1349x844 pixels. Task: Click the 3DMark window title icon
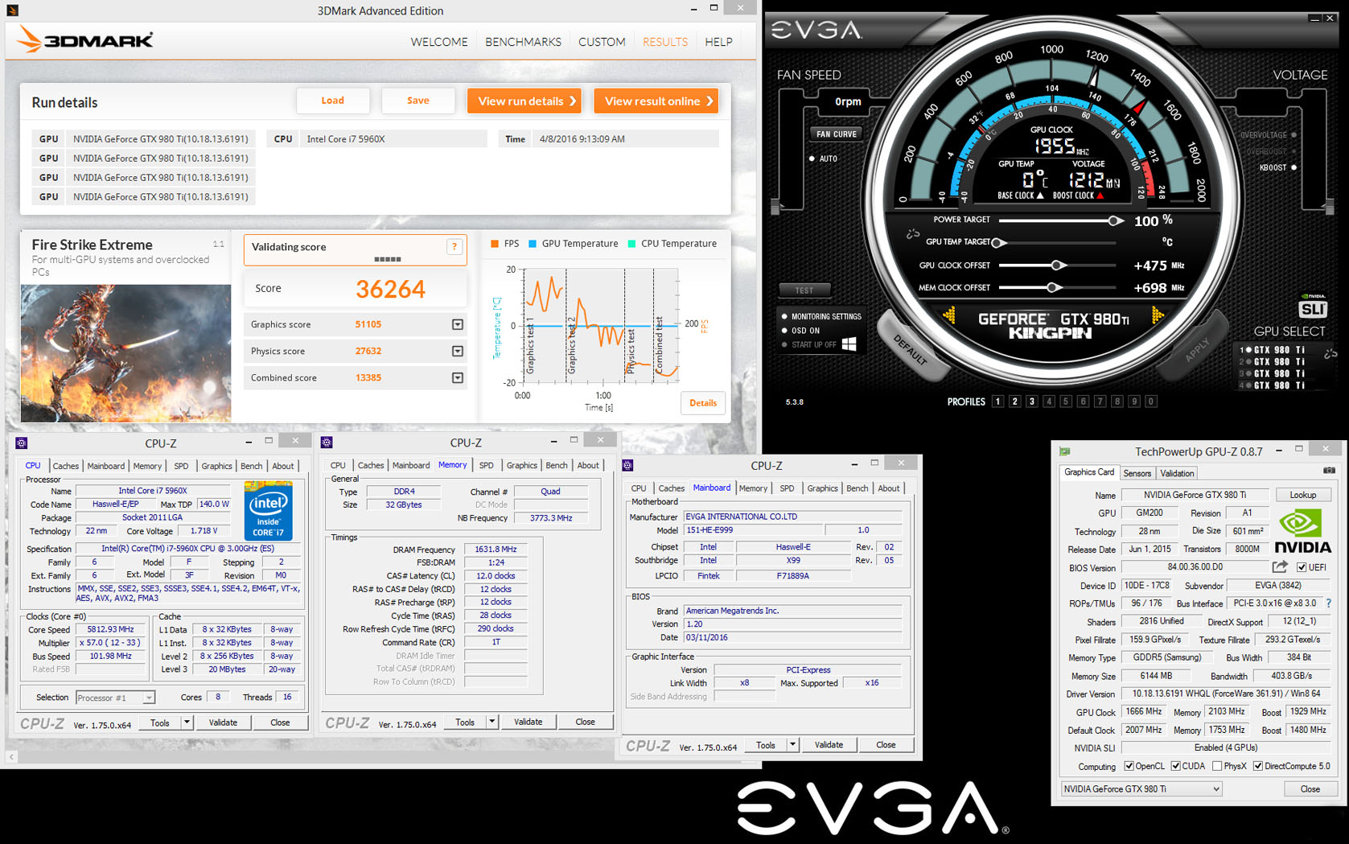tap(12, 10)
